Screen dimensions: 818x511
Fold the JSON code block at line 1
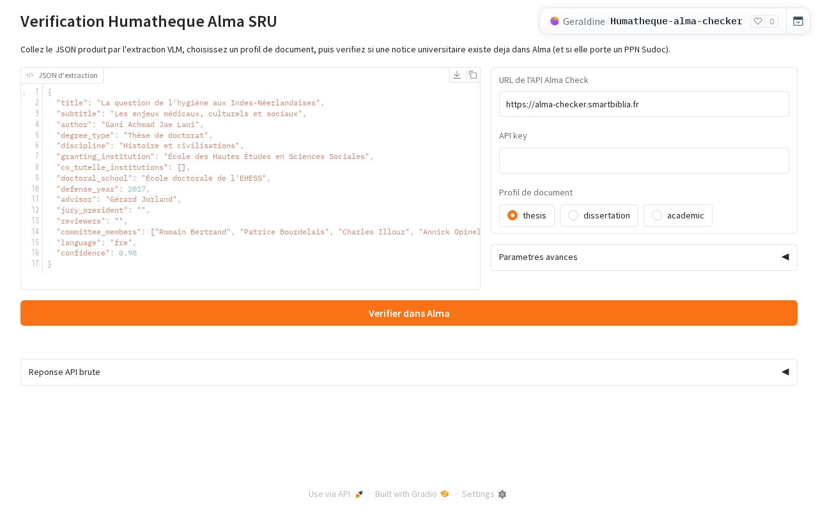point(24,93)
